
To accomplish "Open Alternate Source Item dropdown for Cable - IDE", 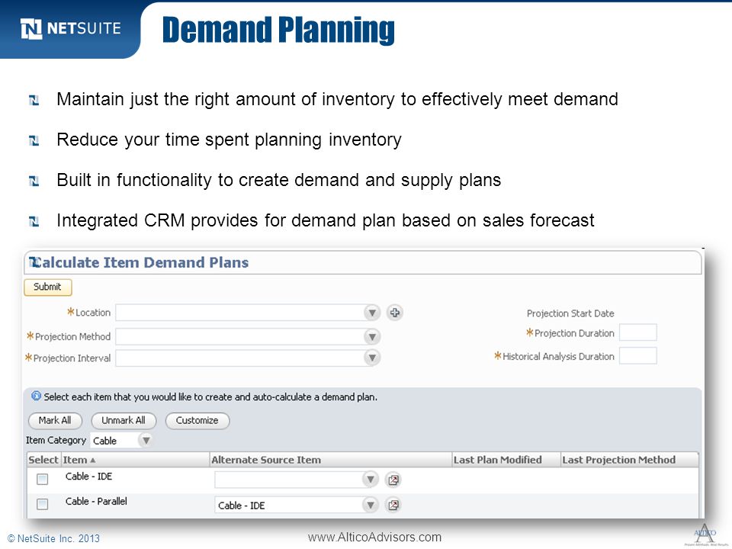I will point(371,480).
